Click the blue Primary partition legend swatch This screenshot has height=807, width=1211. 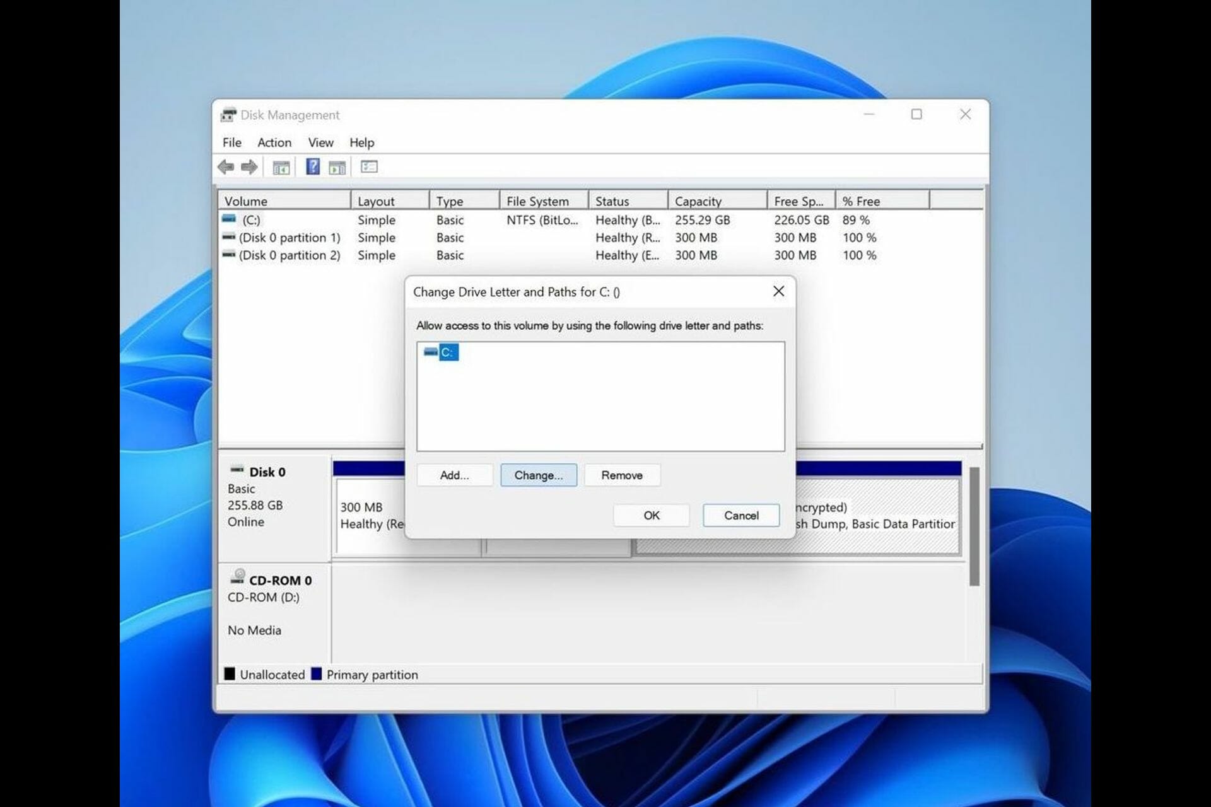[317, 674]
